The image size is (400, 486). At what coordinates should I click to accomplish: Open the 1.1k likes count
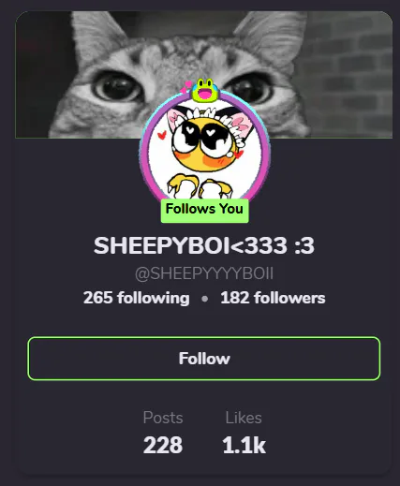pyautogui.click(x=244, y=445)
